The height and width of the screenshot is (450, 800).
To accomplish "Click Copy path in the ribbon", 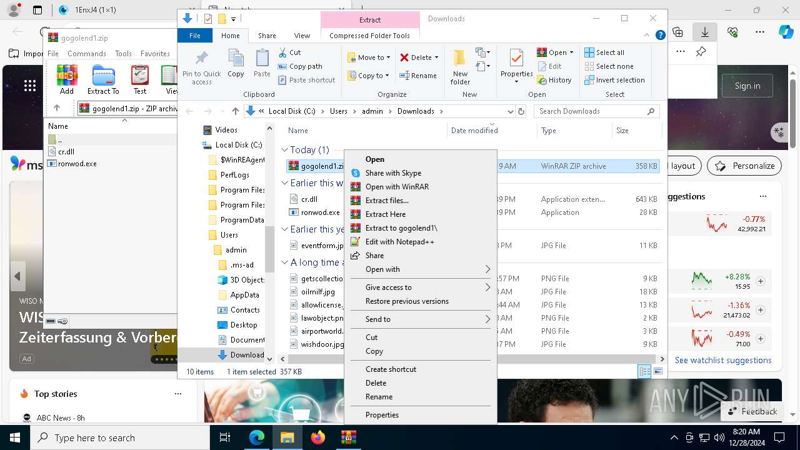I will click(x=300, y=66).
